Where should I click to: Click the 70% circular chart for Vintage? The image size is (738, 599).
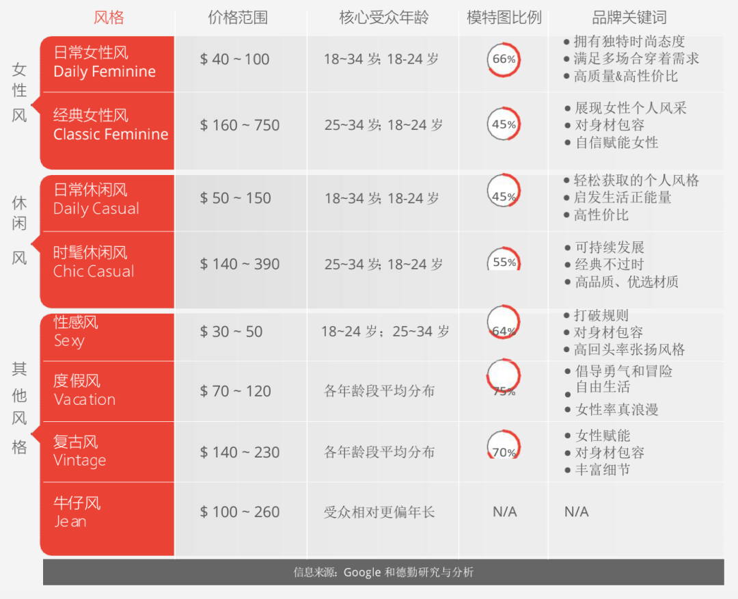503,445
